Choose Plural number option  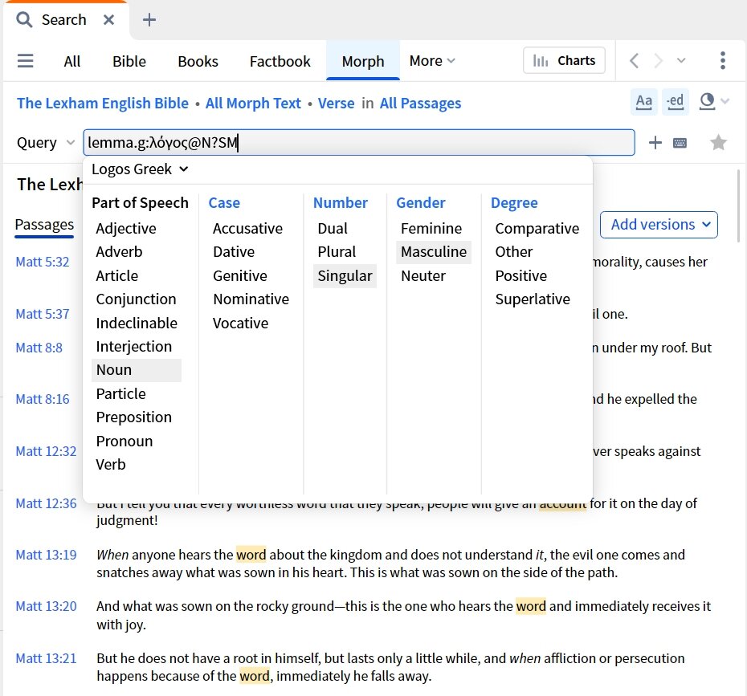[337, 252]
